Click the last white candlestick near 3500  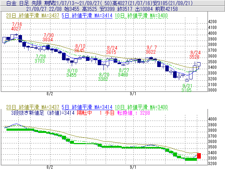pos(199,64)
